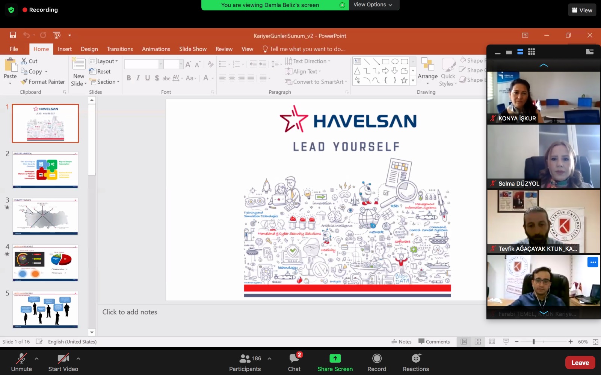Switch to the Design ribbon tab
The image size is (601, 375).
point(89,49)
